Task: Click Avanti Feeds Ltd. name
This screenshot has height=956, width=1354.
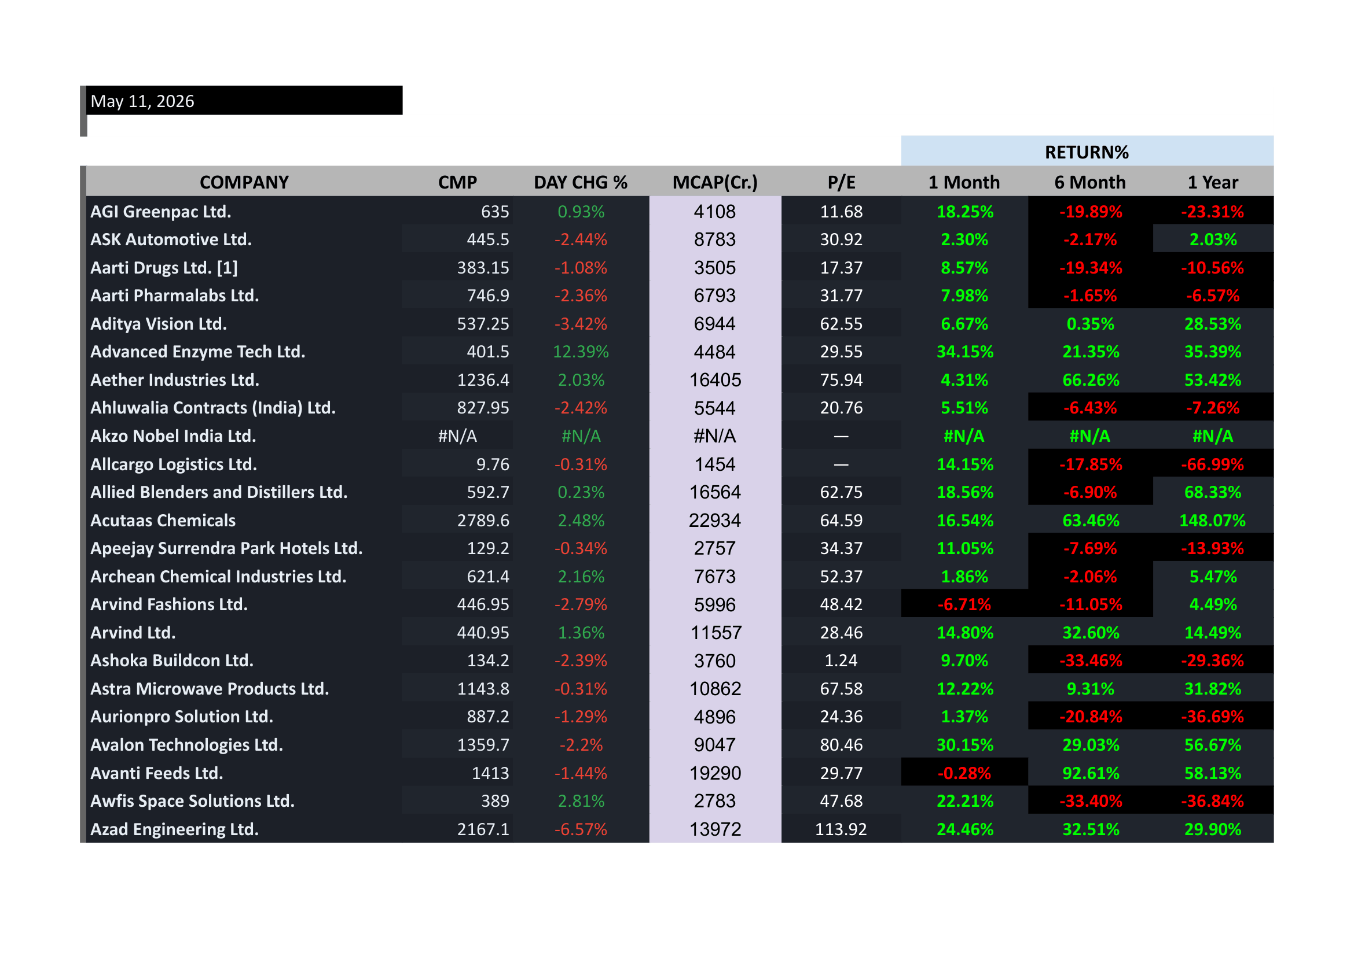Action: (156, 773)
